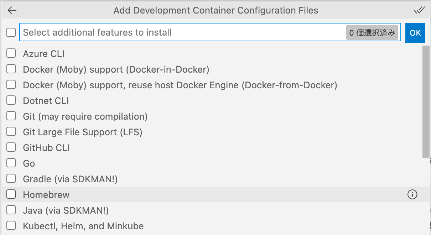Click the info icon on the Homebrew row
Image resolution: width=431 pixels, height=235 pixels.
(412, 194)
